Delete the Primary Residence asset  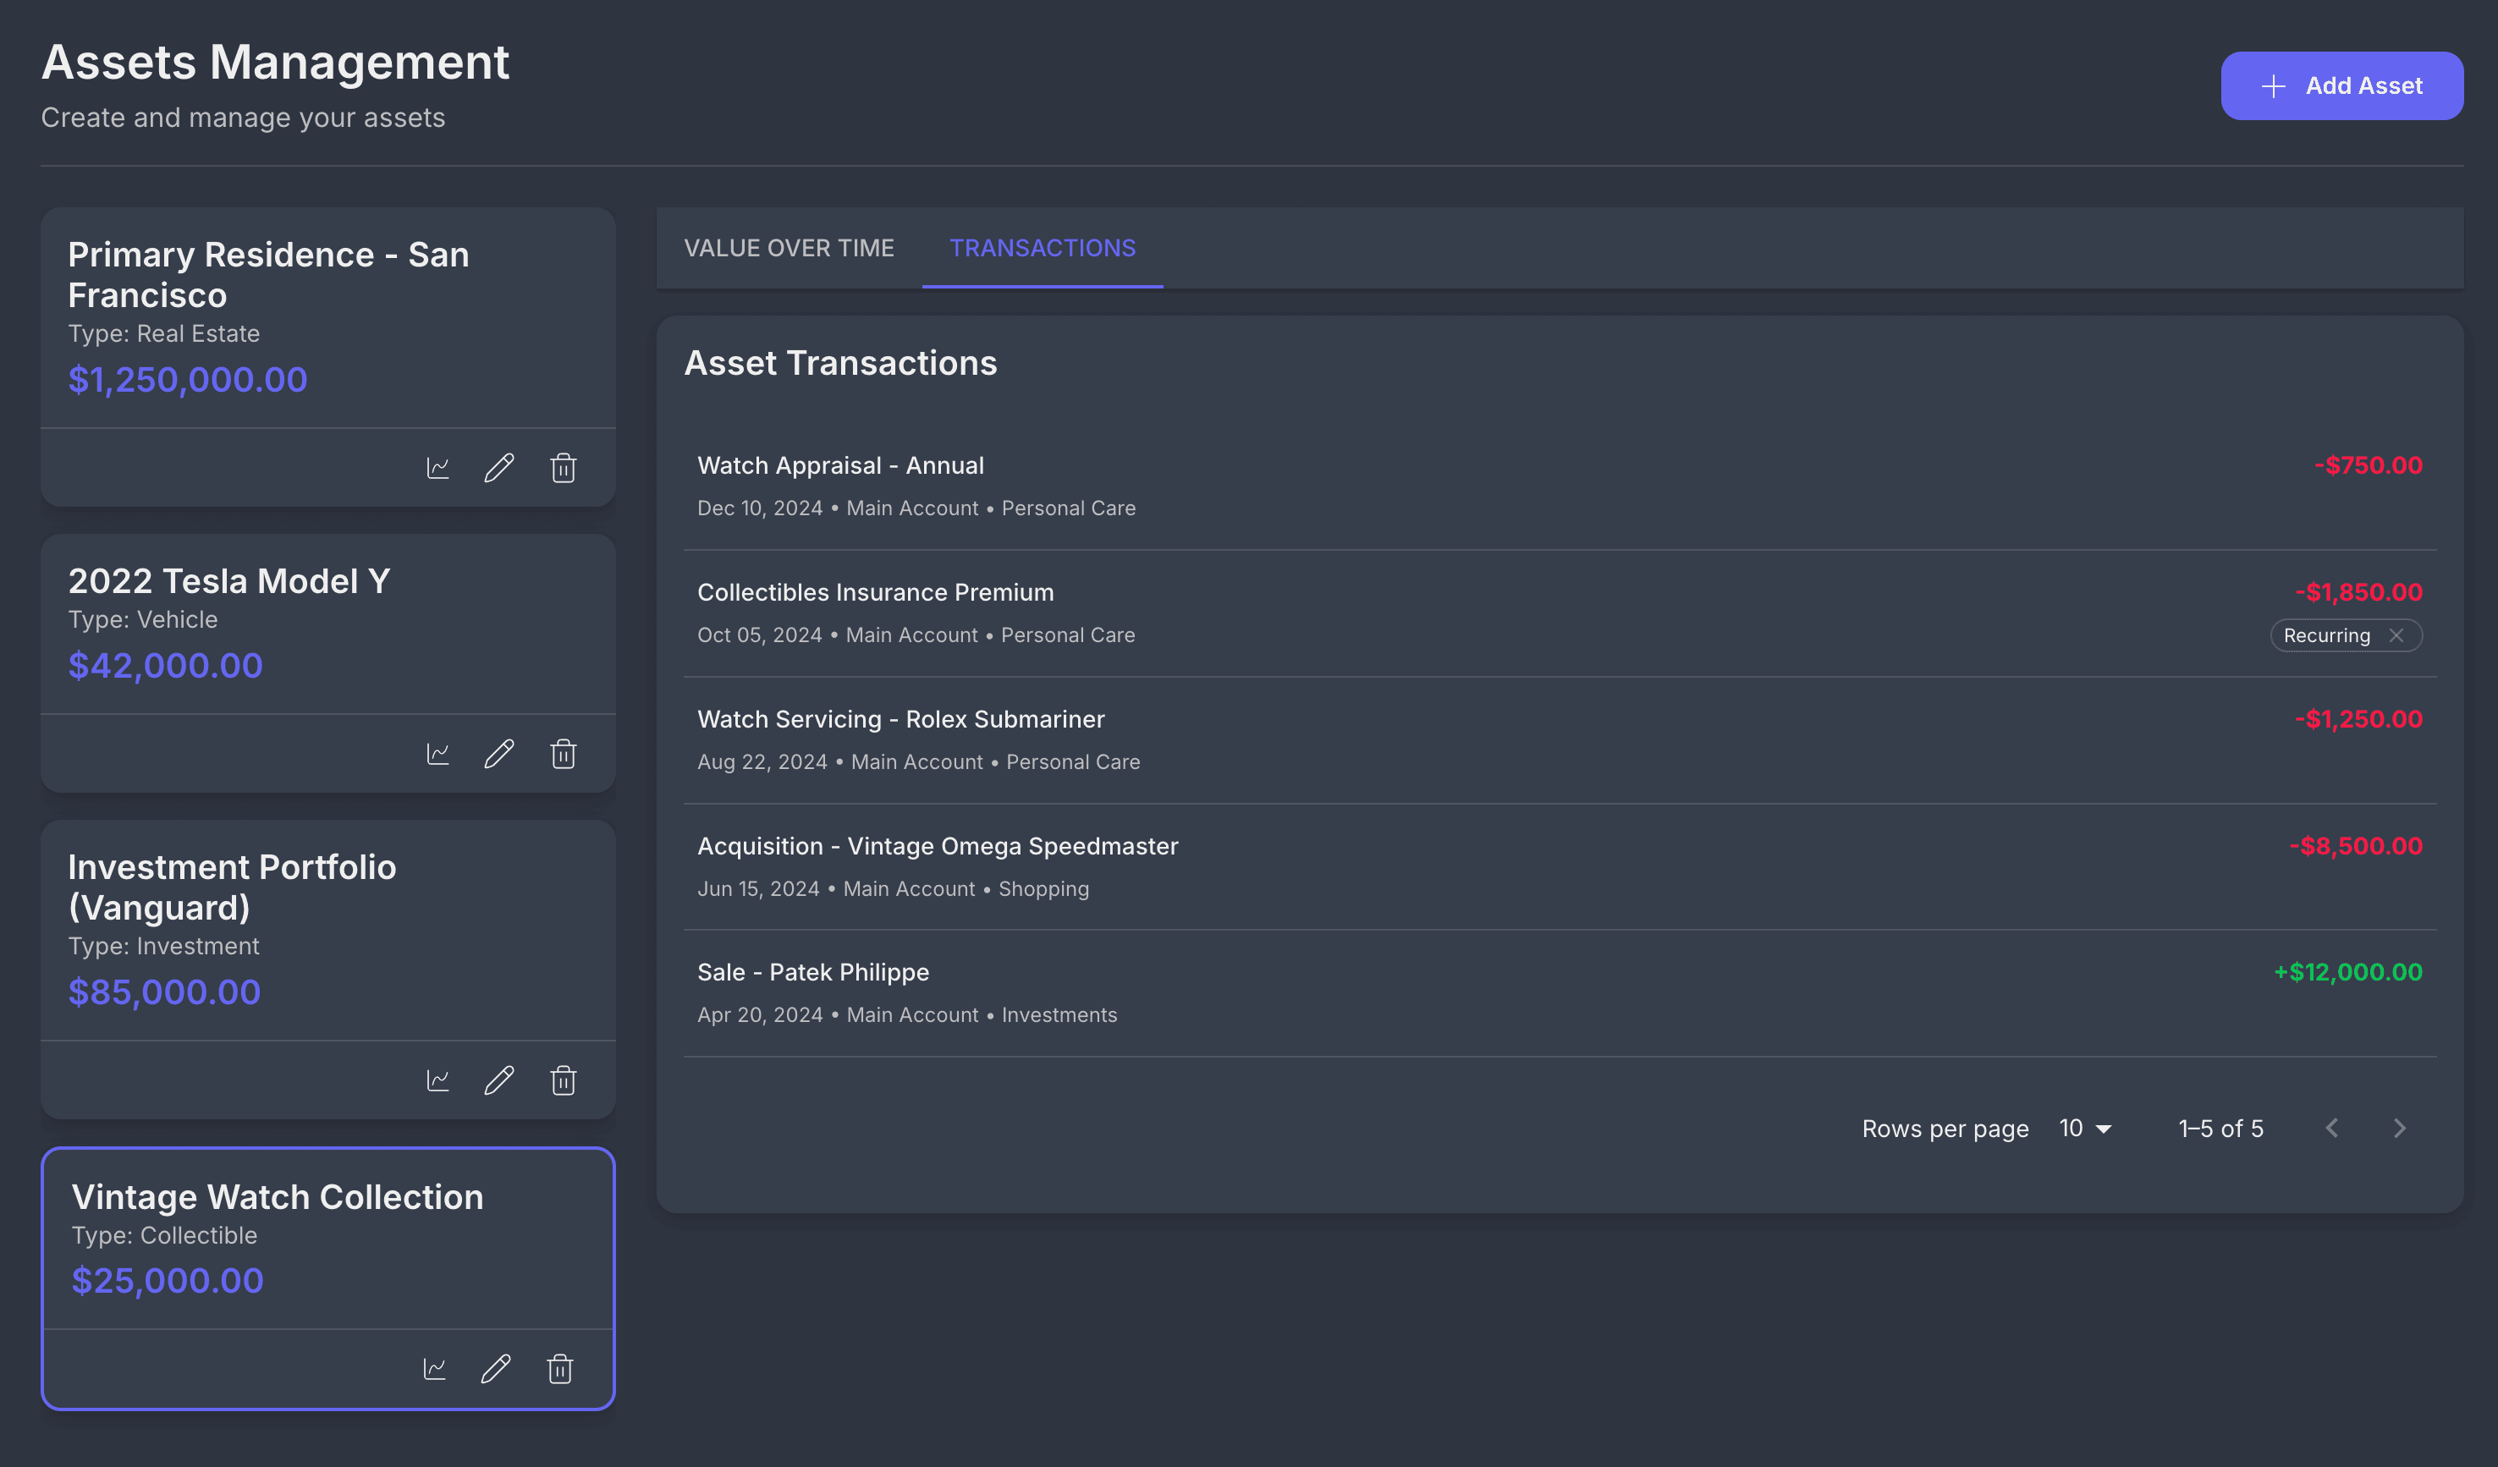[x=563, y=468]
